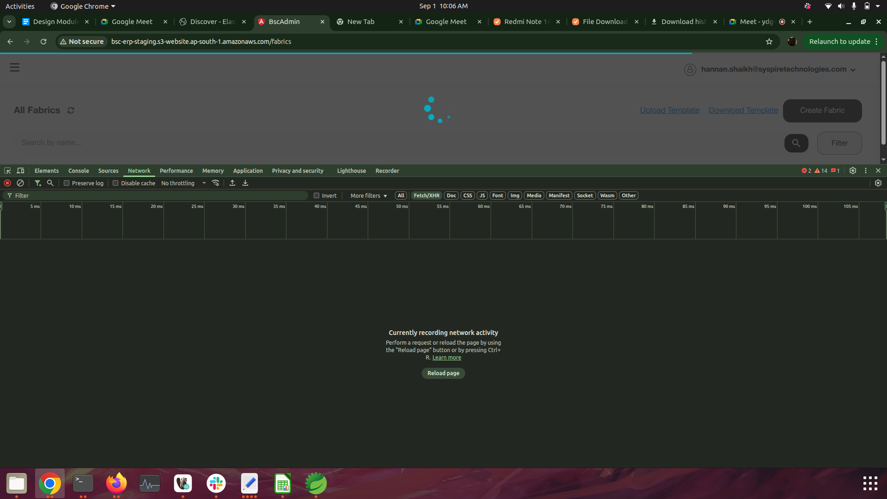Viewport: 887px width, 499px height.
Task: Bookmark this page with star icon
Action: (769, 42)
